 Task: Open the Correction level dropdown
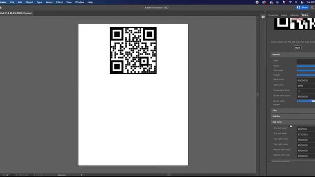pos(306,91)
